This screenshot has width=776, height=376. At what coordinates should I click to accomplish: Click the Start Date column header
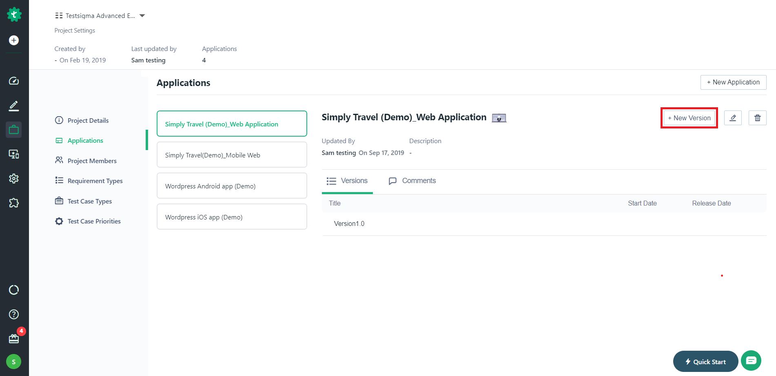tap(642, 203)
